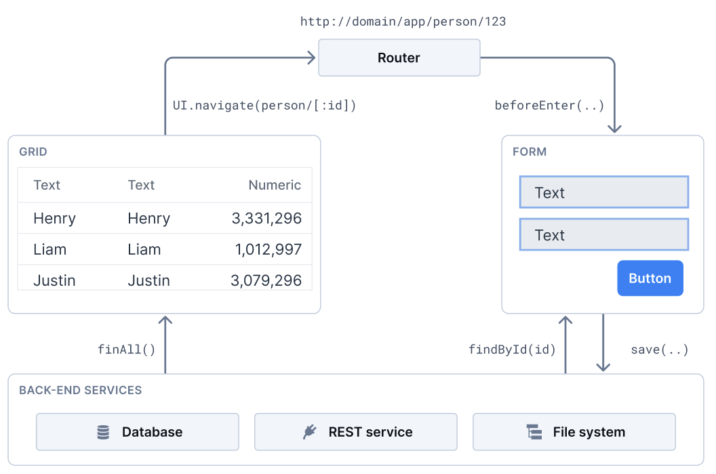Click the first Text input in the form
716x474 pixels.
(603, 192)
